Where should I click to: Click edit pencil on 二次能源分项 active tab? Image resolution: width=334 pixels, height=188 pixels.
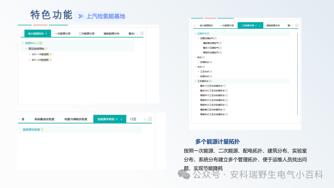coord(256,25)
